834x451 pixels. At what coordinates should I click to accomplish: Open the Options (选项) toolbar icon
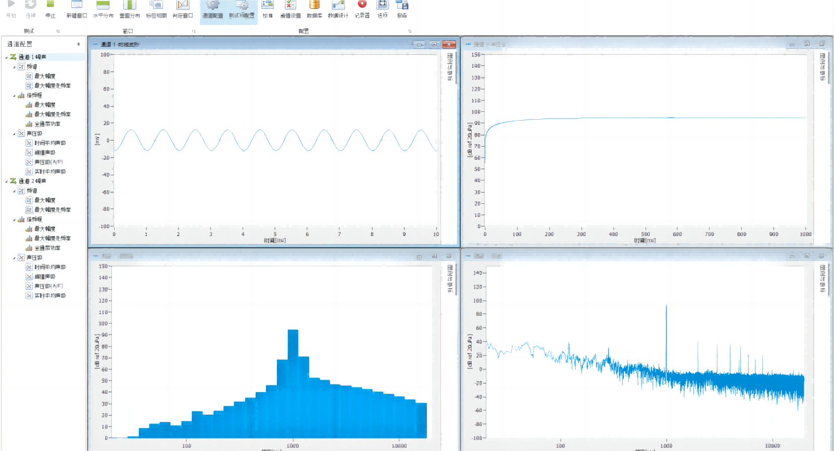[x=383, y=6]
